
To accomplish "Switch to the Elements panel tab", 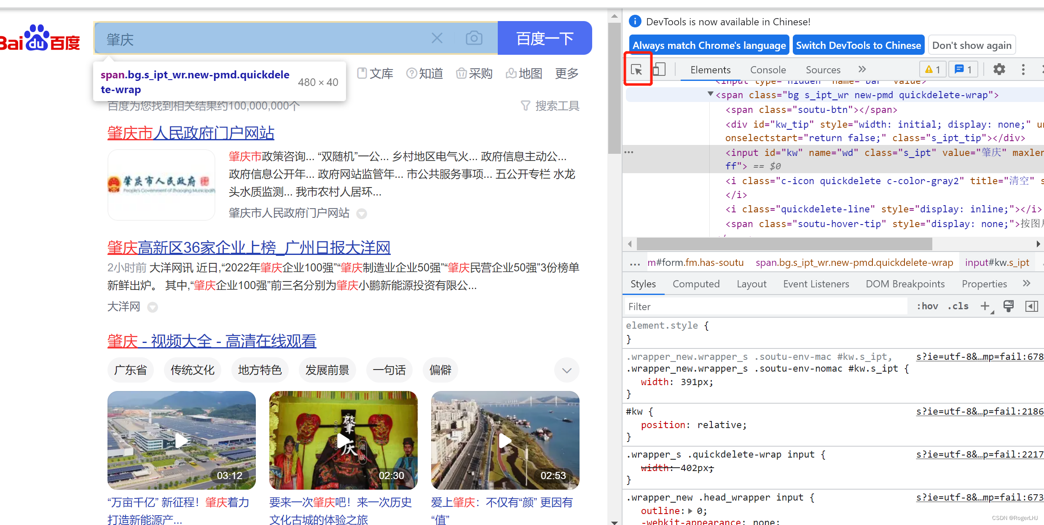I will [710, 70].
